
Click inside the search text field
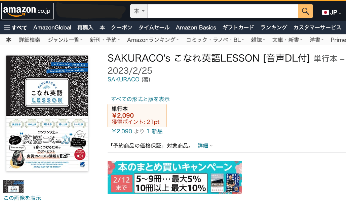click(x=223, y=11)
